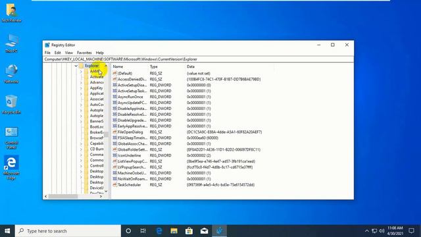Viewport: 421px width, 237px height.
Task: Click the taskbar search box
Action: pyautogui.click(x=68, y=231)
